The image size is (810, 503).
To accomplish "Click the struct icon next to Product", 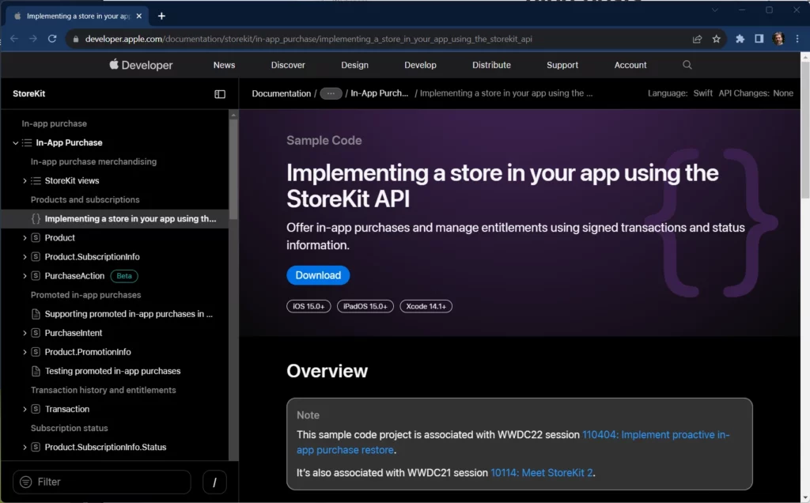I will click(36, 237).
